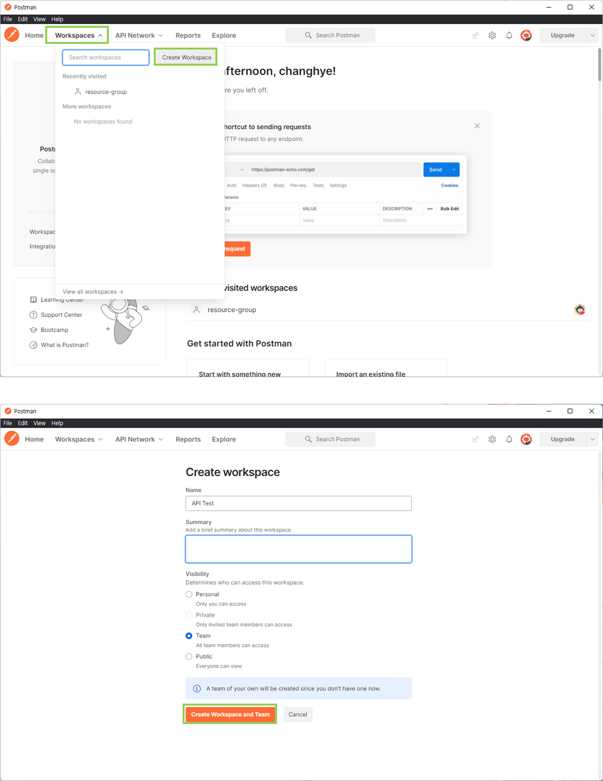This screenshot has width=603, height=781.
Task: Open the Edit menu in top window
Action: click(22, 19)
